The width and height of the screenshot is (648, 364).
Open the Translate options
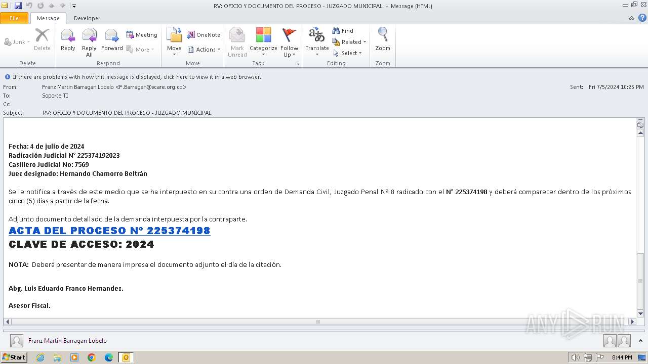pos(317,42)
